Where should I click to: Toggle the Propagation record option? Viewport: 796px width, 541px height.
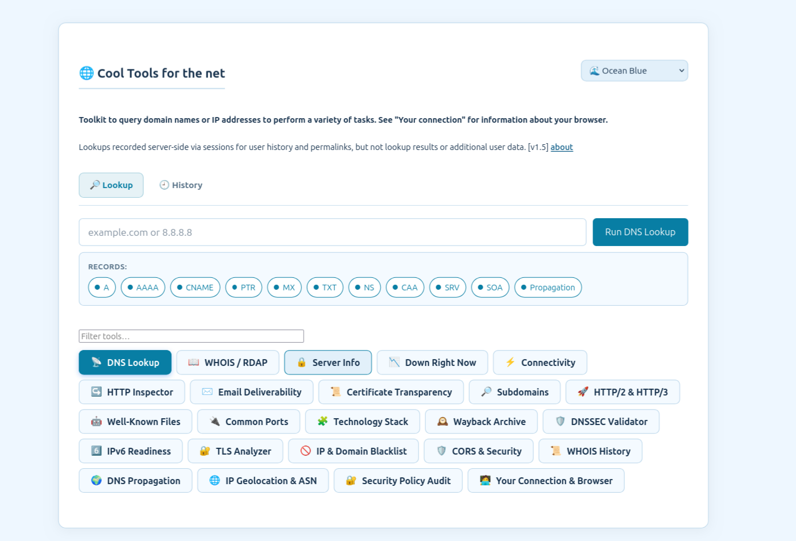pos(548,288)
